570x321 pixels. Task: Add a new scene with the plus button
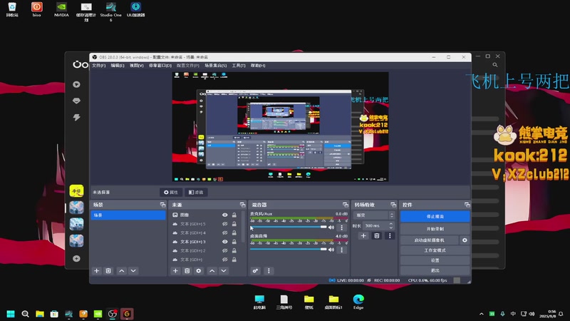coord(96,271)
